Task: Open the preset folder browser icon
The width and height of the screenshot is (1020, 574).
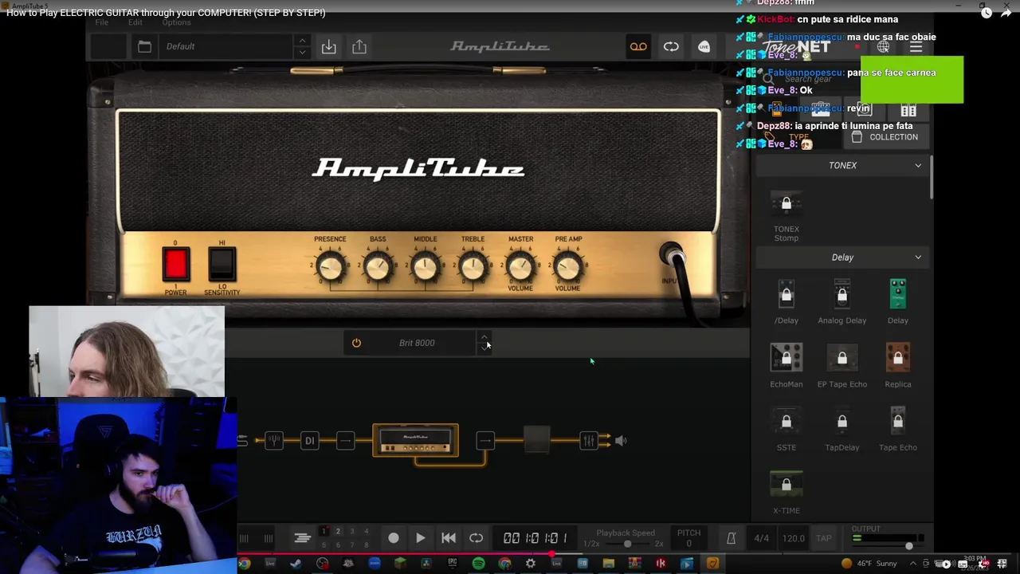Action: (x=144, y=46)
